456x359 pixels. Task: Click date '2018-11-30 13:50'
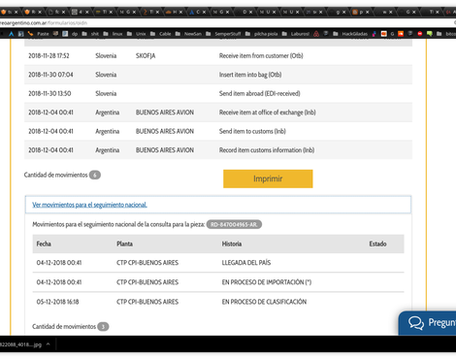pyautogui.click(x=49, y=93)
